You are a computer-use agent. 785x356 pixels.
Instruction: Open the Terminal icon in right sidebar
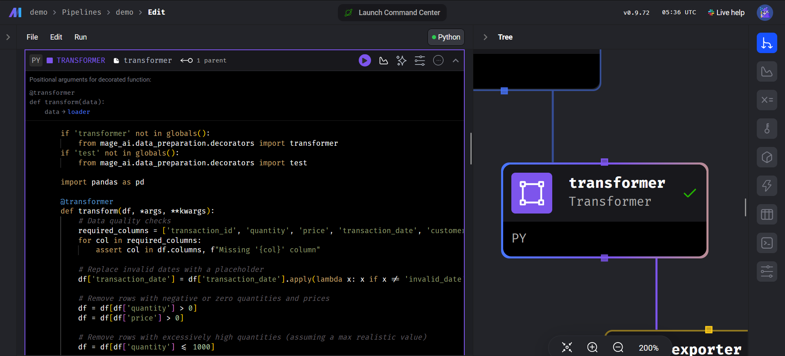pos(767,243)
